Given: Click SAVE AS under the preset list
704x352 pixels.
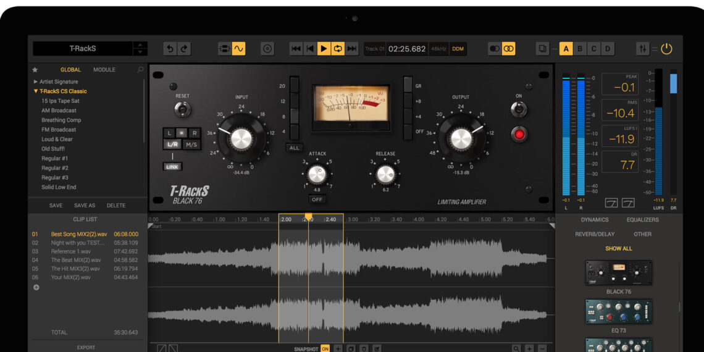Looking at the screenshot, I should (85, 206).
